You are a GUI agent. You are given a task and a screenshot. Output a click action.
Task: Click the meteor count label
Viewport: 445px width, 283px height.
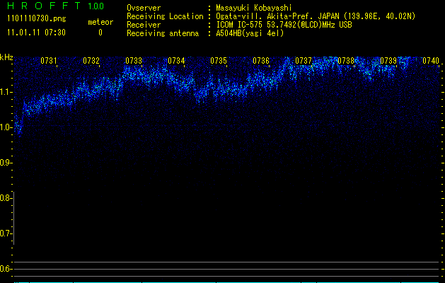(100, 22)
